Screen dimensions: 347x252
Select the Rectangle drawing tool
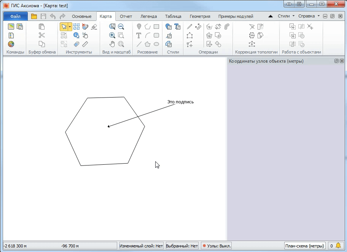click(156, 27)
